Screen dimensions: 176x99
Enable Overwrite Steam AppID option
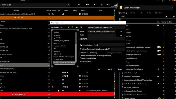[81, 45]
